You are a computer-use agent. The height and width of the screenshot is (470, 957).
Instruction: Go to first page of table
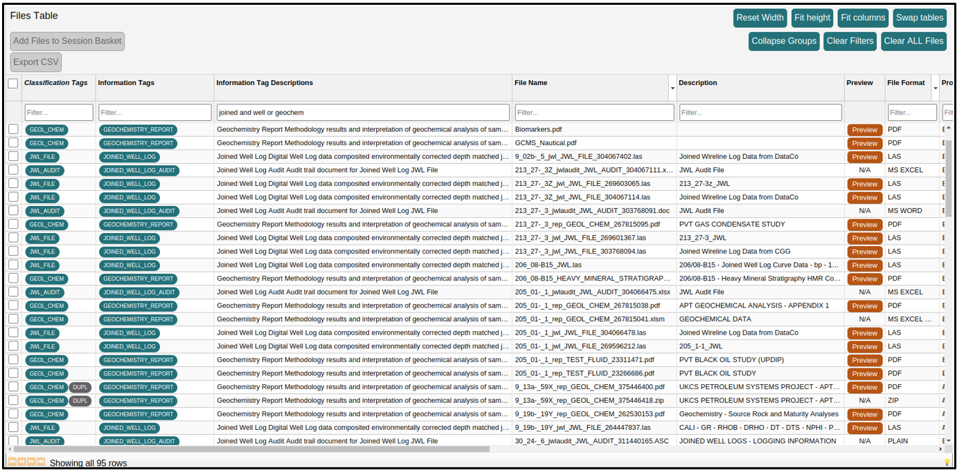tap(12, 461)
